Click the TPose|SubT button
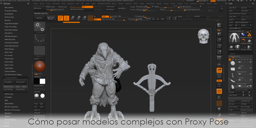The width and height of the screenshot is (256, 128). click(x=21, y=82)
